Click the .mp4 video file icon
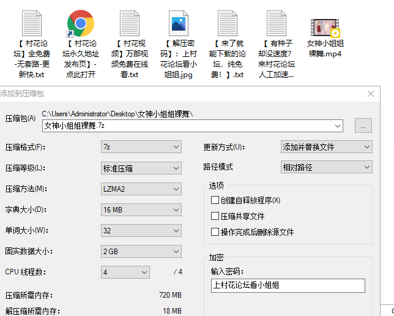This screenshot has height=316, width=394. (x=324, y=27)
